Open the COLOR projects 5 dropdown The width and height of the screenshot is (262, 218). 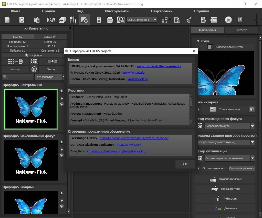click(142, 20)
